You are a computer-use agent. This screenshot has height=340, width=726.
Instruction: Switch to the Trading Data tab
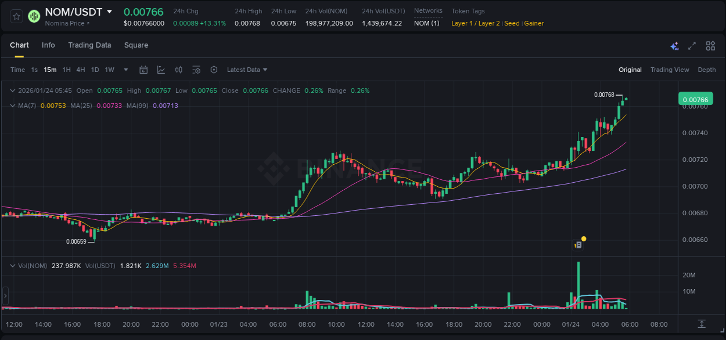point(89,45)
